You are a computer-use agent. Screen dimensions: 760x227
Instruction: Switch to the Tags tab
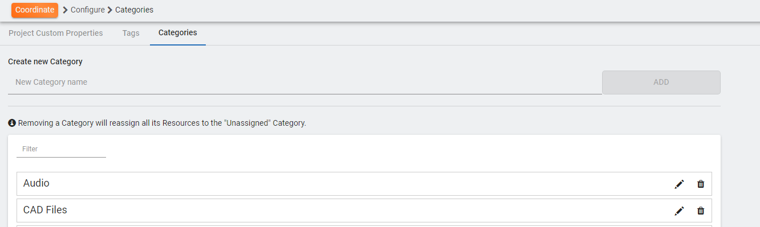131,33
